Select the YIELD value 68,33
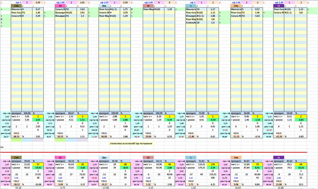The width and height of the screenshot is (318, 189). click(x=16, y=137)
